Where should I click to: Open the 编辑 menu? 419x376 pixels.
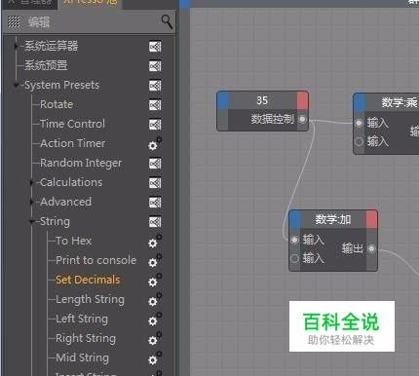(39, 22)
